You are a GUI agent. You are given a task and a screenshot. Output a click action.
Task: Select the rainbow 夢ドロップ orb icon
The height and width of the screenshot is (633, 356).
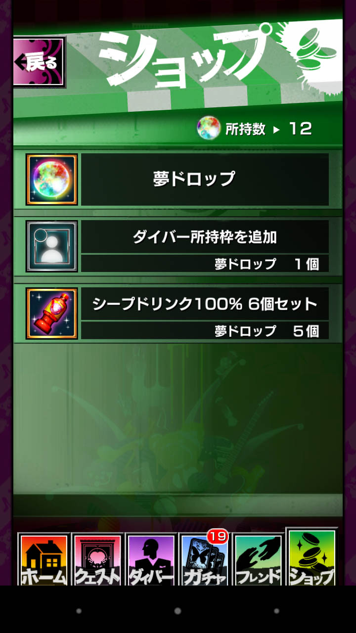coord(52,180)
